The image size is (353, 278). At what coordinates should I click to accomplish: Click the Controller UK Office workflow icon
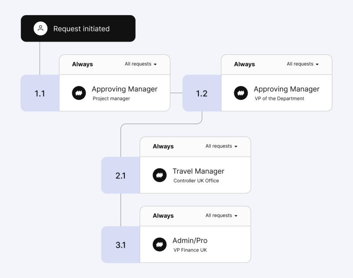click(x=160, y=175)
